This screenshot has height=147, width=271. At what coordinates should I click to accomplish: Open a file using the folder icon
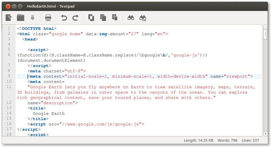click(x=21, y=18)
